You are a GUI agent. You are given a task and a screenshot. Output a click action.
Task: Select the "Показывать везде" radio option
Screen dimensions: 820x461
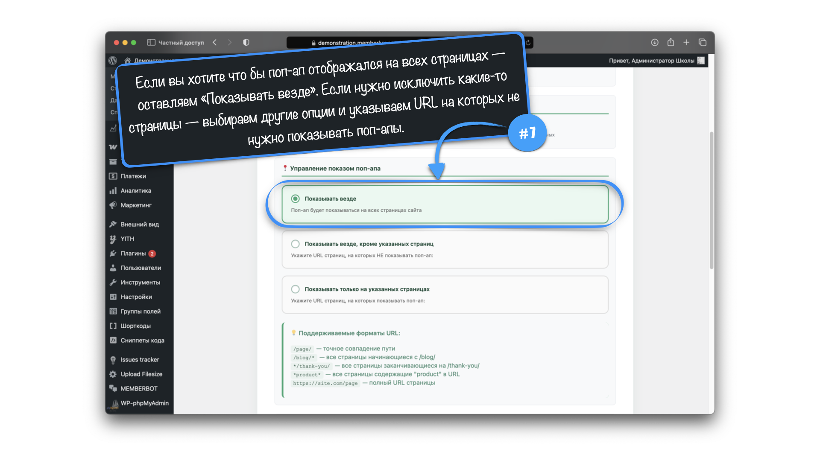[295, 199]
